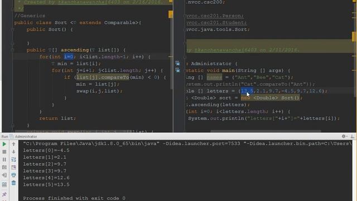Click selected i=0 in for loop
Image resolution: width=357 pixels, height=201 pixels.
(x=69, y=57)
